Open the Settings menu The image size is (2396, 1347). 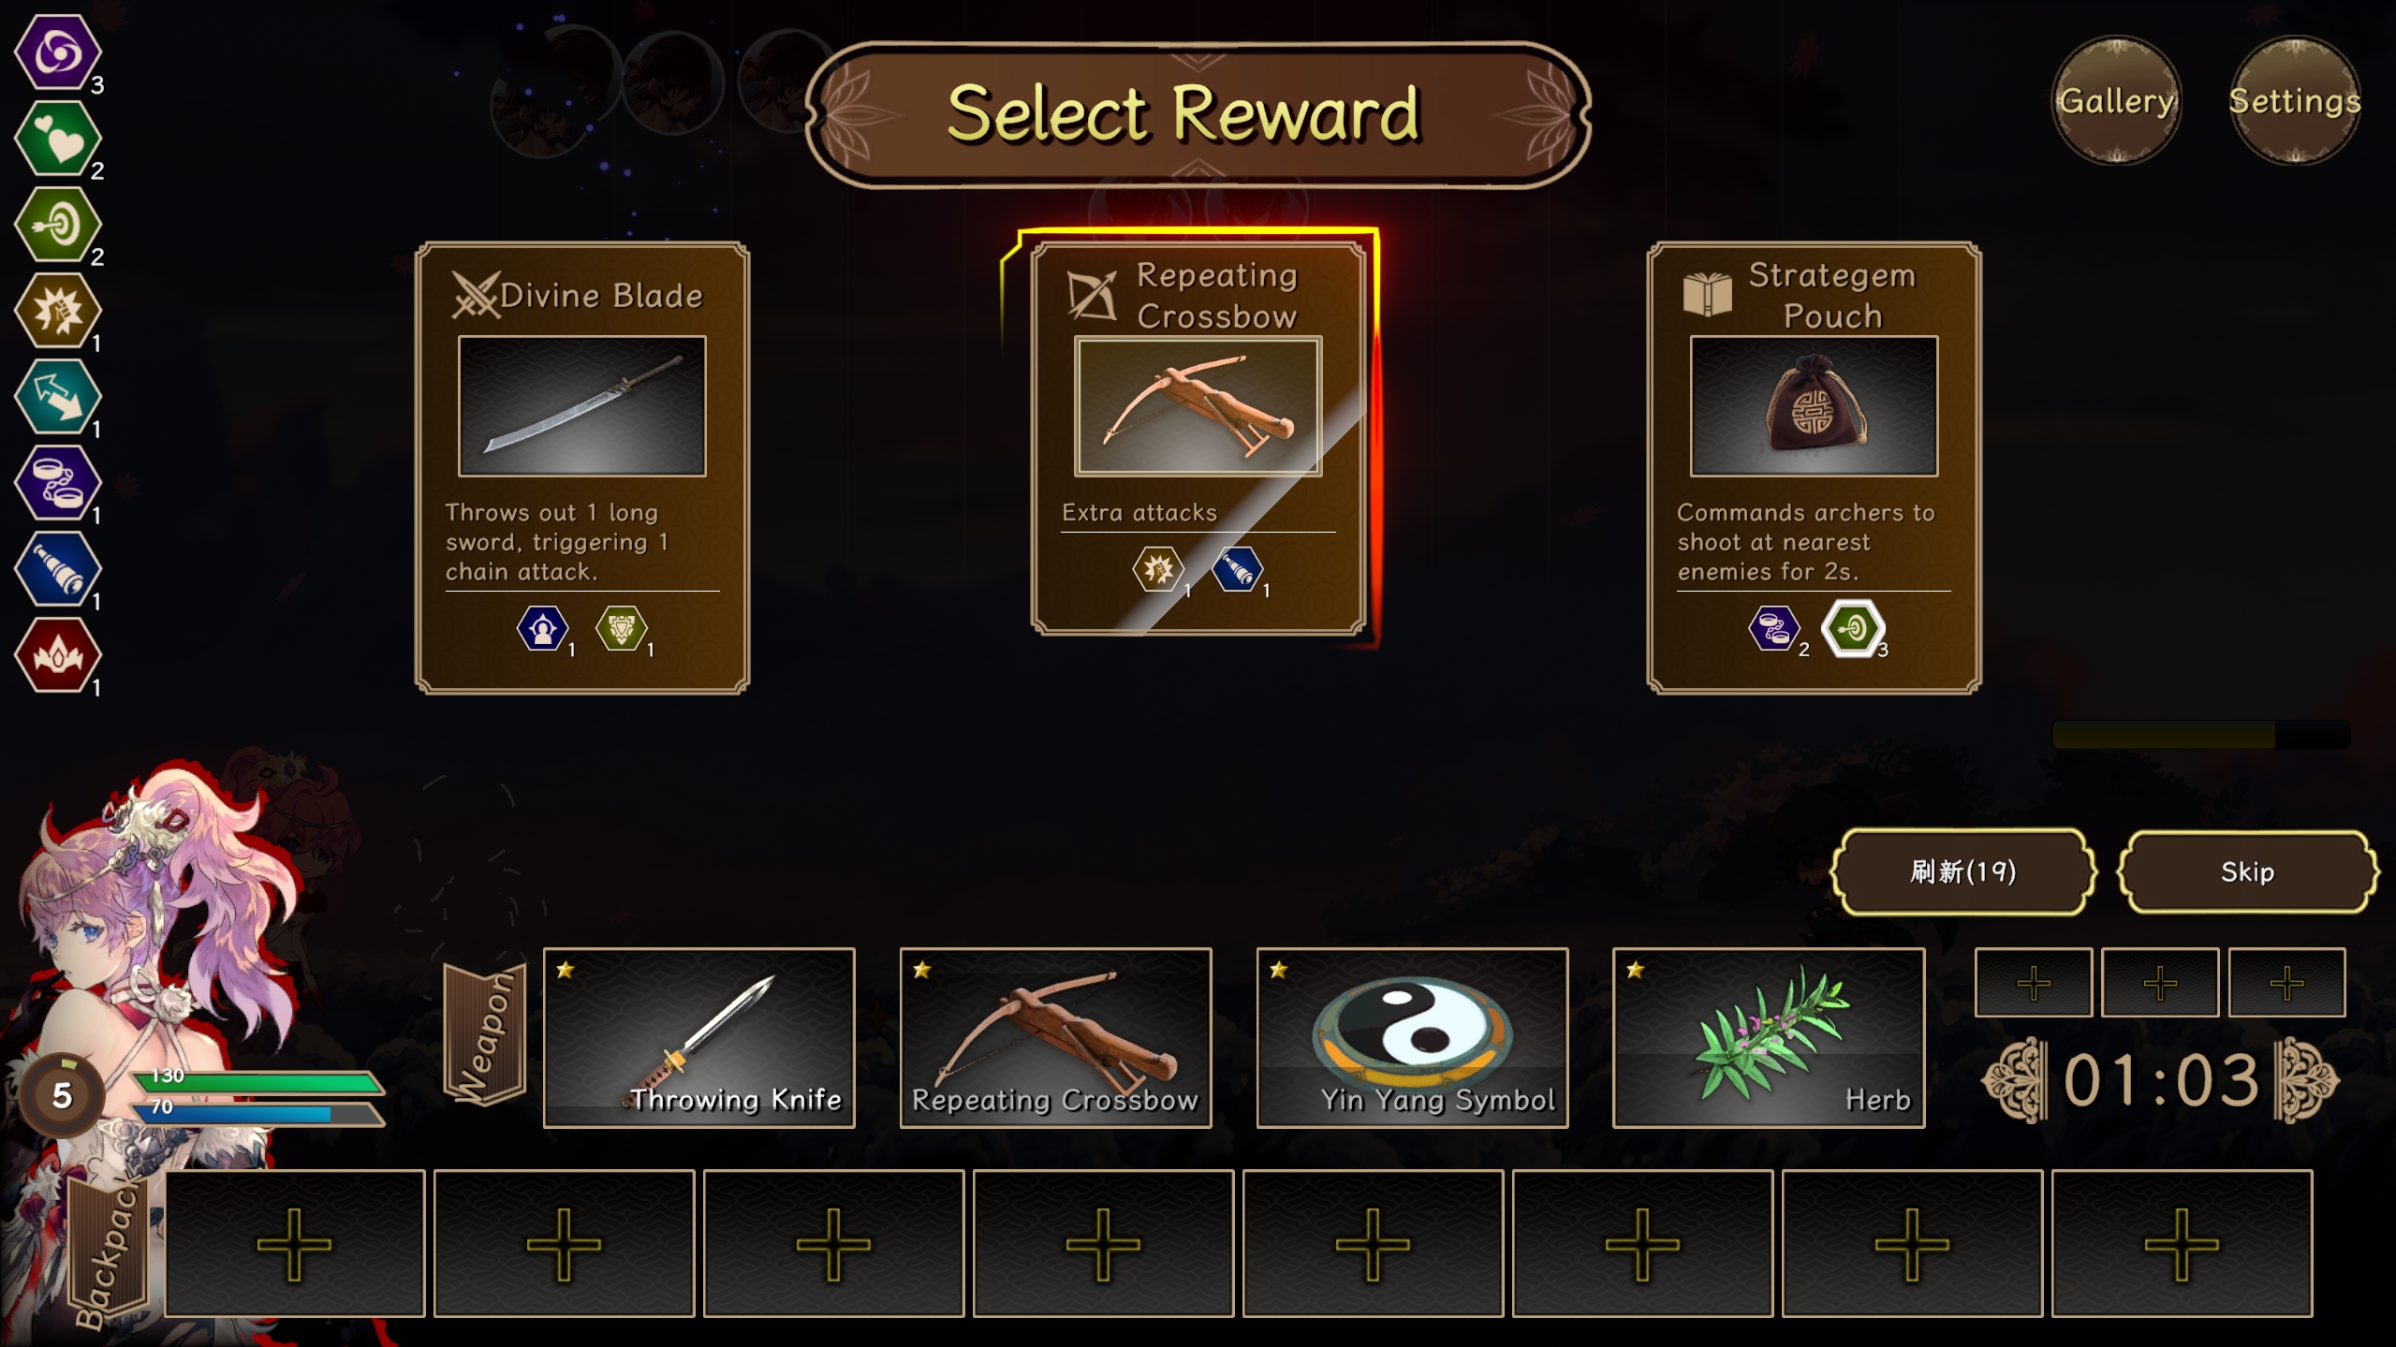(x=2295, y=100)
